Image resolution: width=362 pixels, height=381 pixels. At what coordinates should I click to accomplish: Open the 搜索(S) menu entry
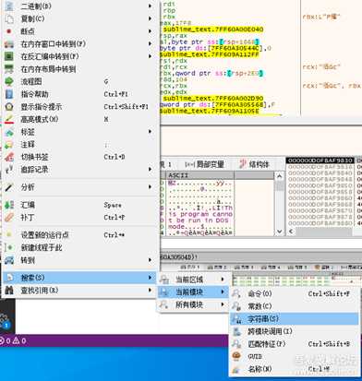(x=79, y=278)
